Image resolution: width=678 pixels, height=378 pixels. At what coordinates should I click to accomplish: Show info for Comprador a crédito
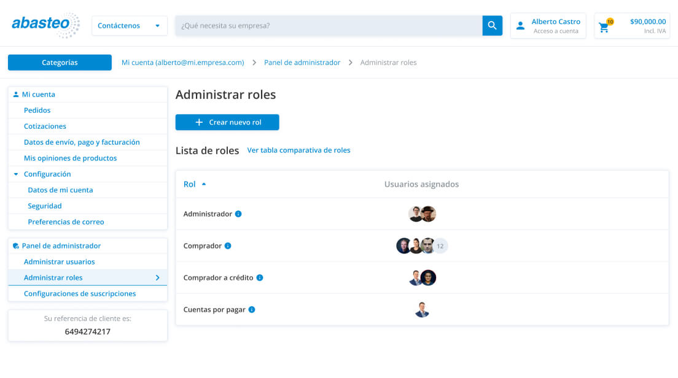point(260,278)
